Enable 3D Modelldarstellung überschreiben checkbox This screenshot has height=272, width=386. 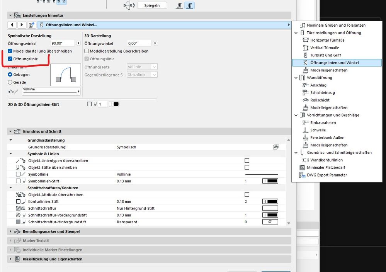(x=87, y=51)
